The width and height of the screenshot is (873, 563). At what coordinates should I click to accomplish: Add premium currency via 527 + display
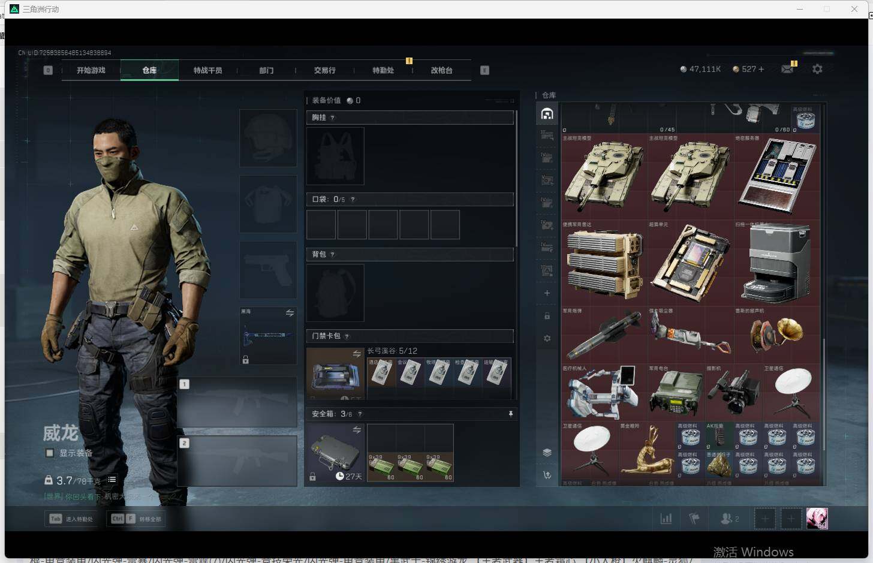tap(748, 69)
